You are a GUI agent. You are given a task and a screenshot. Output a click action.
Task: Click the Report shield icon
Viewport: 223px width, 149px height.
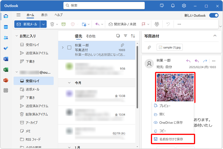[73, 24]
